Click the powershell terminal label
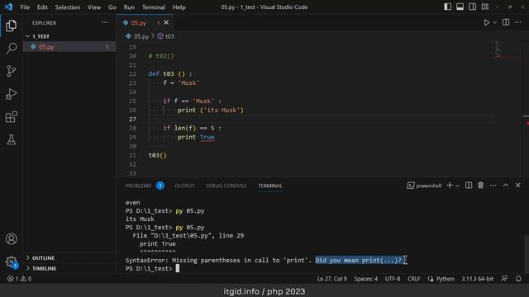The height and width of the screenshot is (297, 529). [x=424, y=186]
